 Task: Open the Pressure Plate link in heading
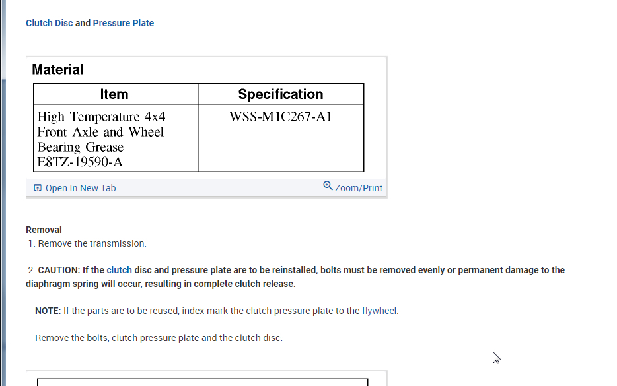pyautogui.click(x=124, y=23)
